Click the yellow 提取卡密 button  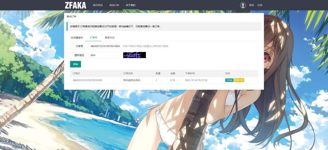pyautogui.click(x=239, y=80)
